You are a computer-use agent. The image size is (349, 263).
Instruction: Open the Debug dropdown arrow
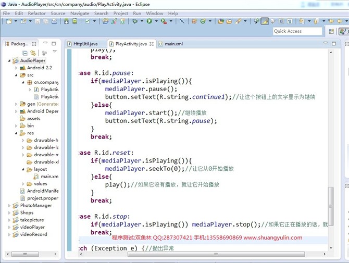coord(142,21)
